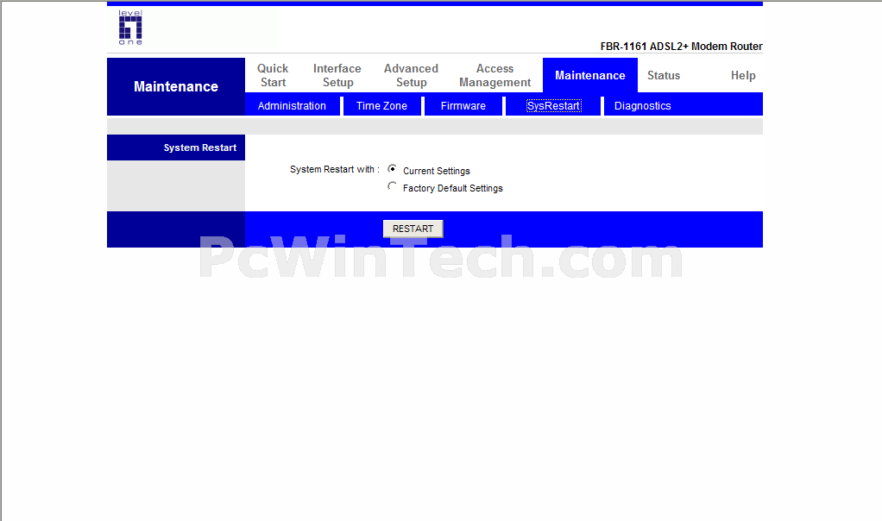The image size is (882, 521).
Task: Go to the Firmware submenu
Action: pyautogui.click(x=463, y=105)
